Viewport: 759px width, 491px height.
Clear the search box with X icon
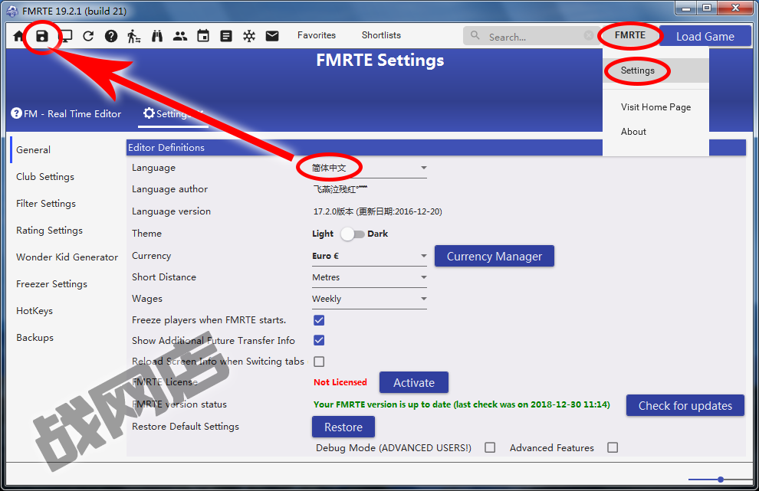589,35
